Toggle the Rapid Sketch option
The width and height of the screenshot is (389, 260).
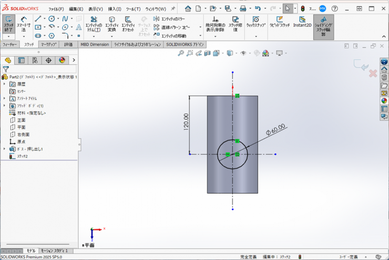[280, 22]
